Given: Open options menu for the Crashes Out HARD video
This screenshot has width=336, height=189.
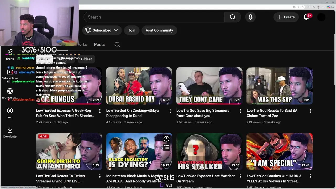Looking at the screenshot, I should coord(310,176).
